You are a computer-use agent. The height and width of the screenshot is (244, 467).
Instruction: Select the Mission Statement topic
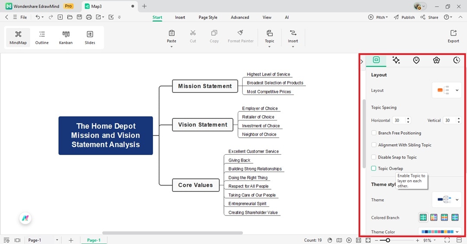[x=205, y=86]
